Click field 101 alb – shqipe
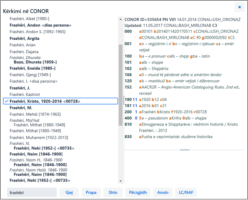 (144, 63)
